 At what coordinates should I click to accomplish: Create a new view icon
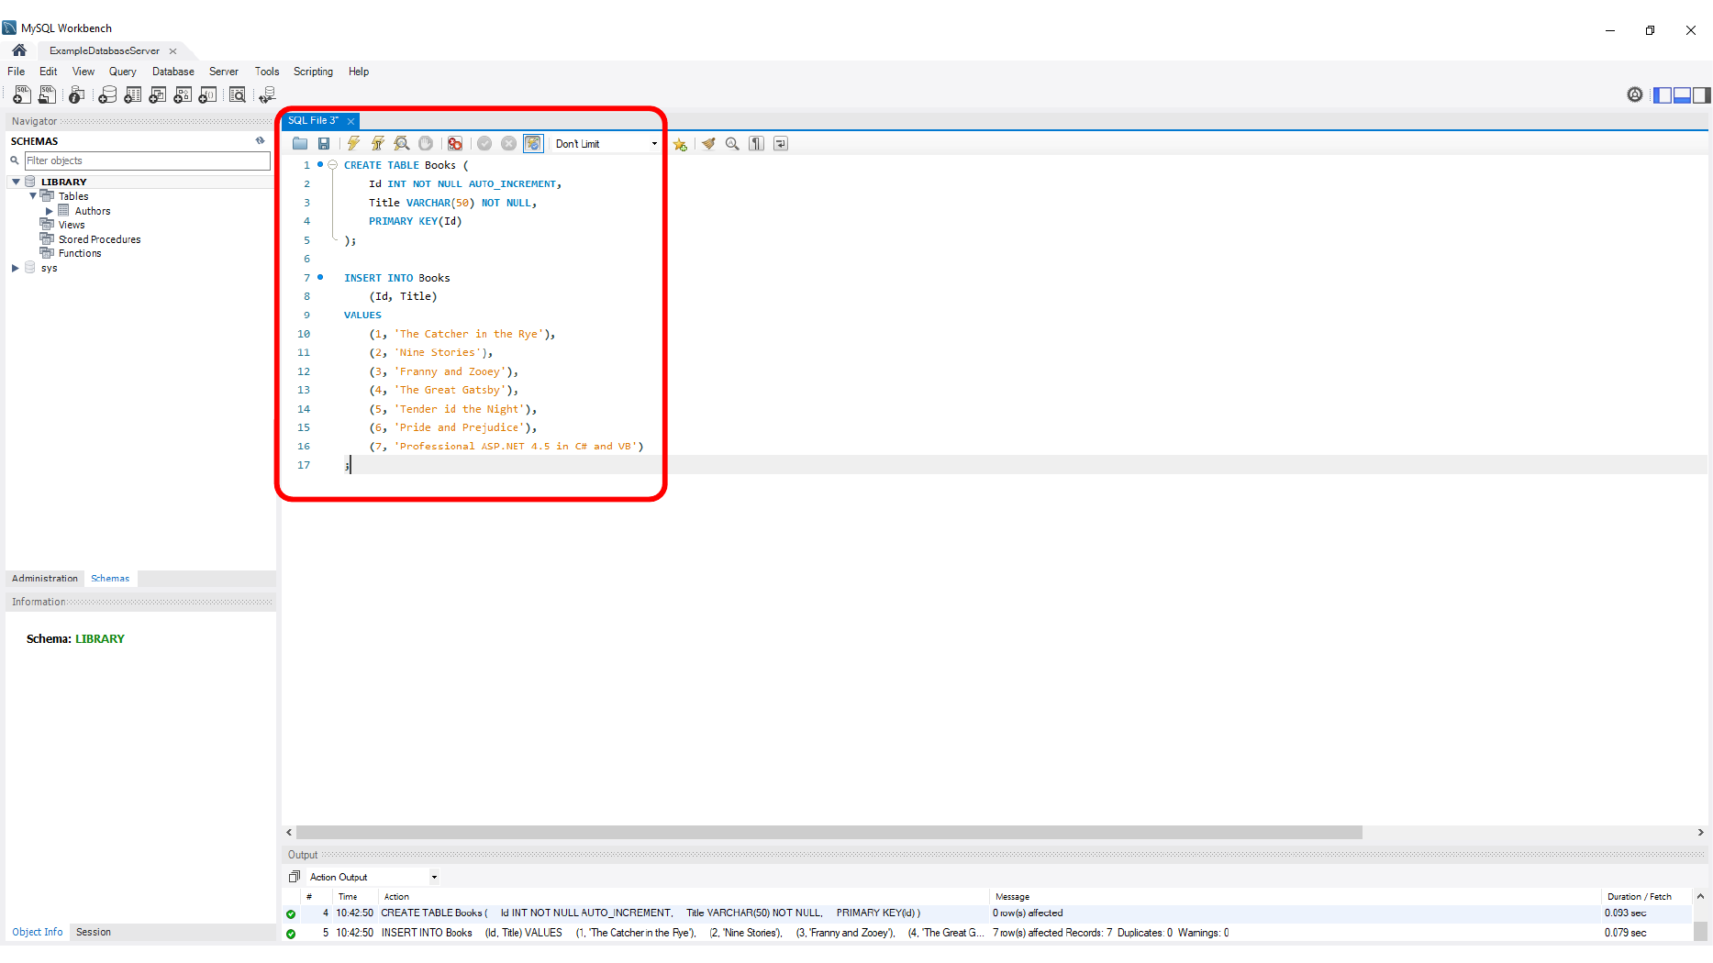[158, 94]
